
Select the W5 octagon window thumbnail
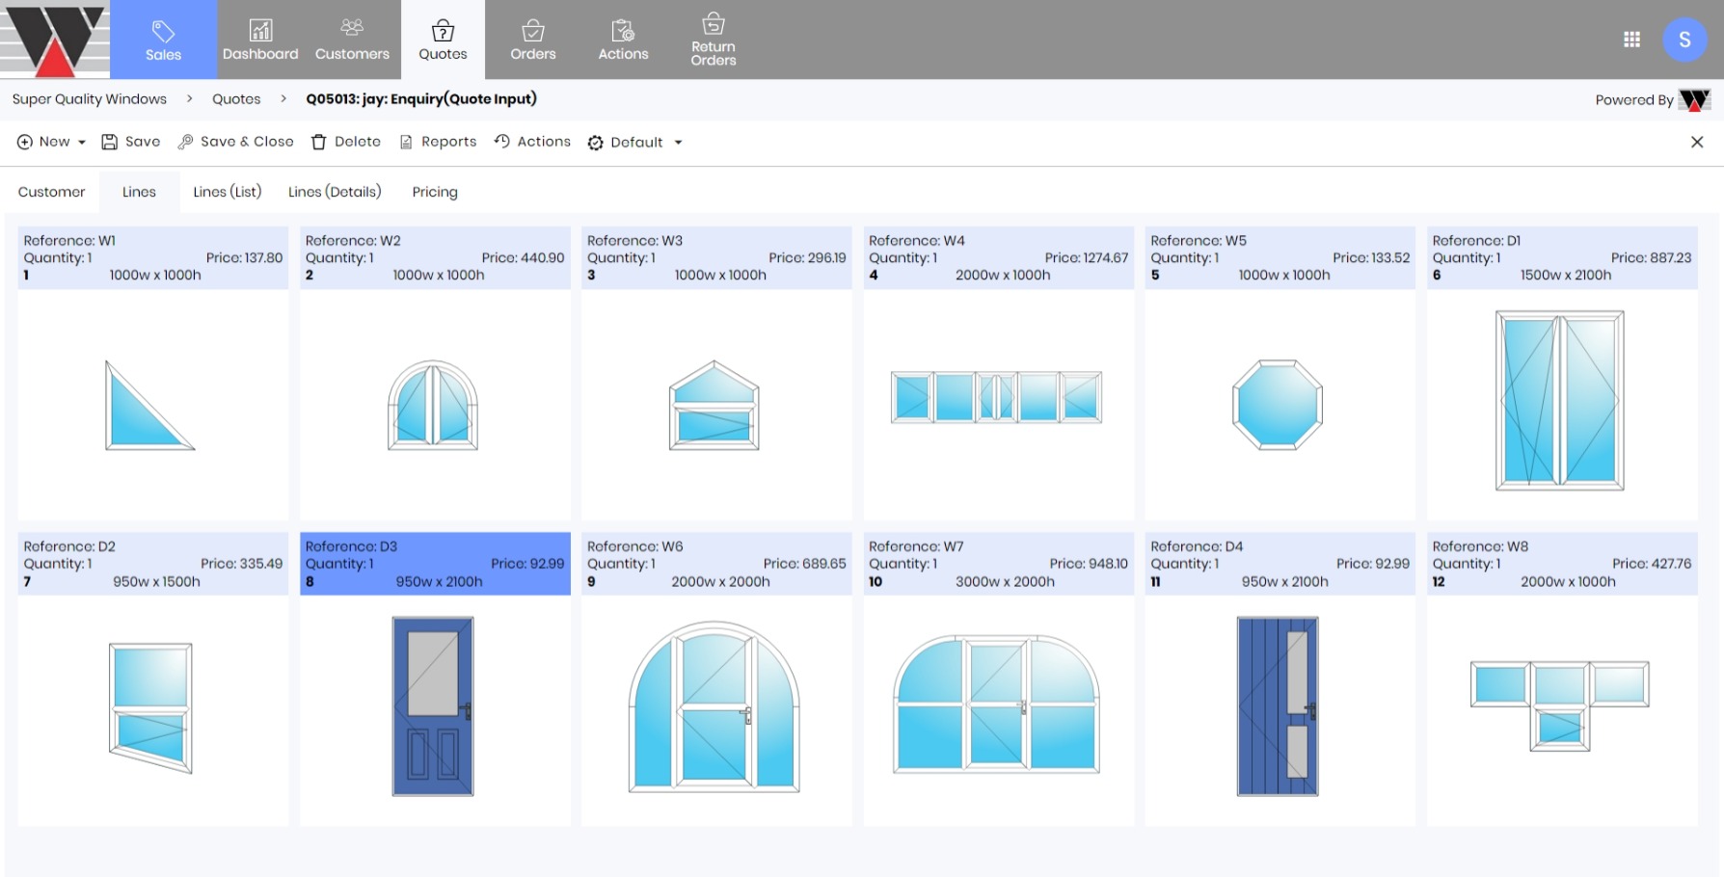click(x=1277, y=405)
